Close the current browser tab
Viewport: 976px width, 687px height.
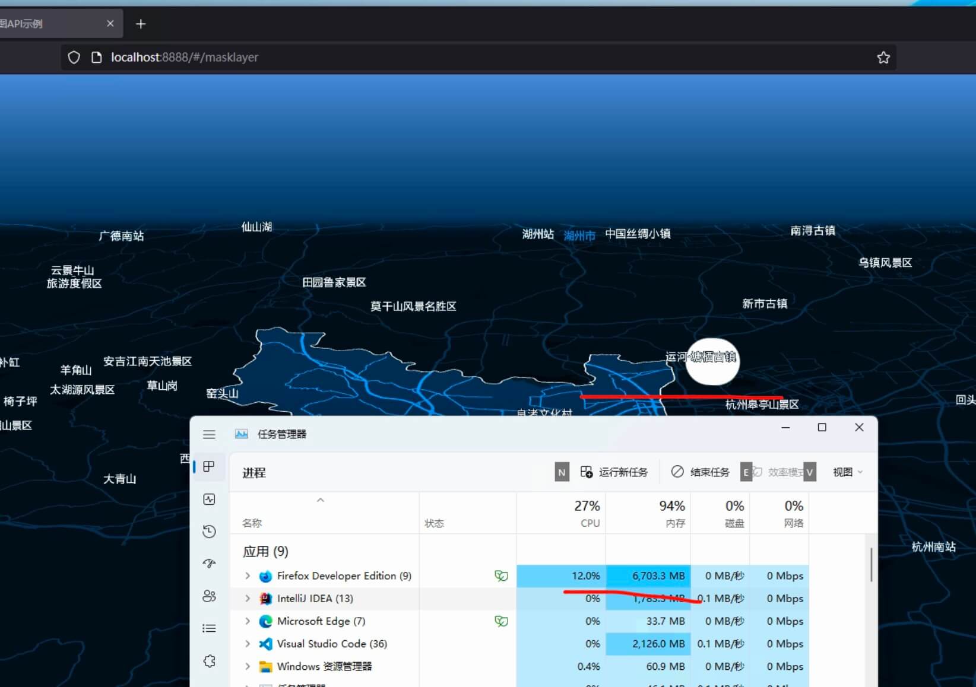coord(110,24)
